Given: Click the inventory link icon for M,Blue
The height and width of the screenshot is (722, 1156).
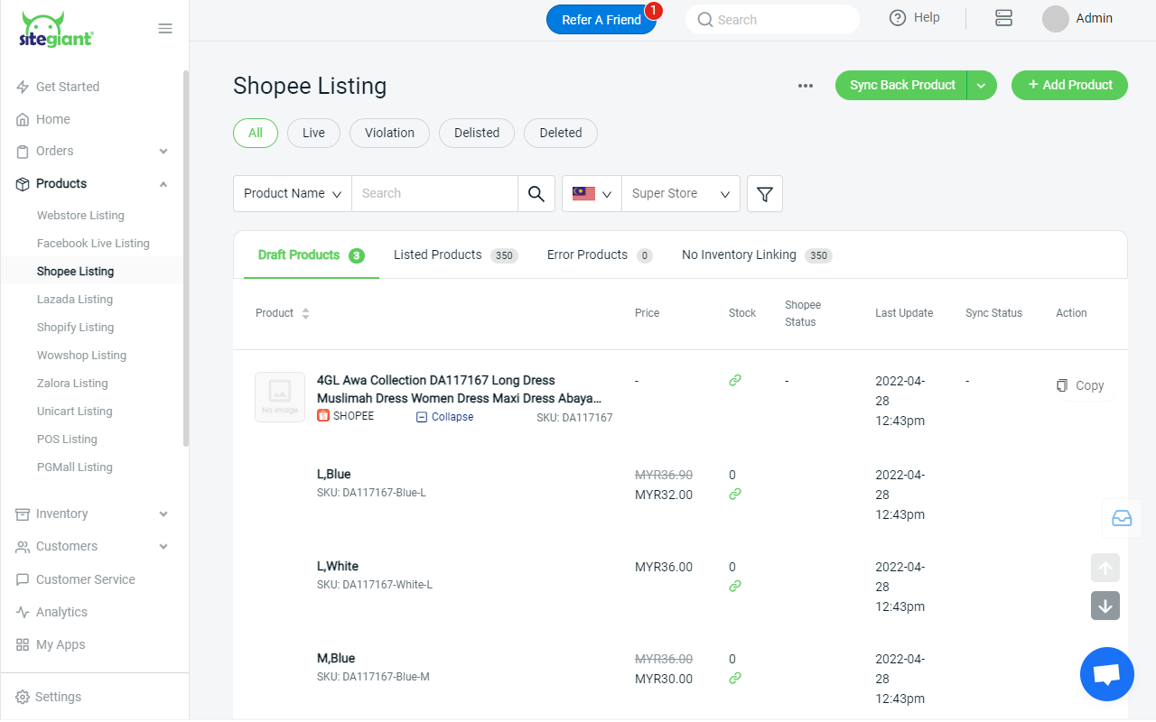Looking at the screenshot, I should [x=735, y=678].
